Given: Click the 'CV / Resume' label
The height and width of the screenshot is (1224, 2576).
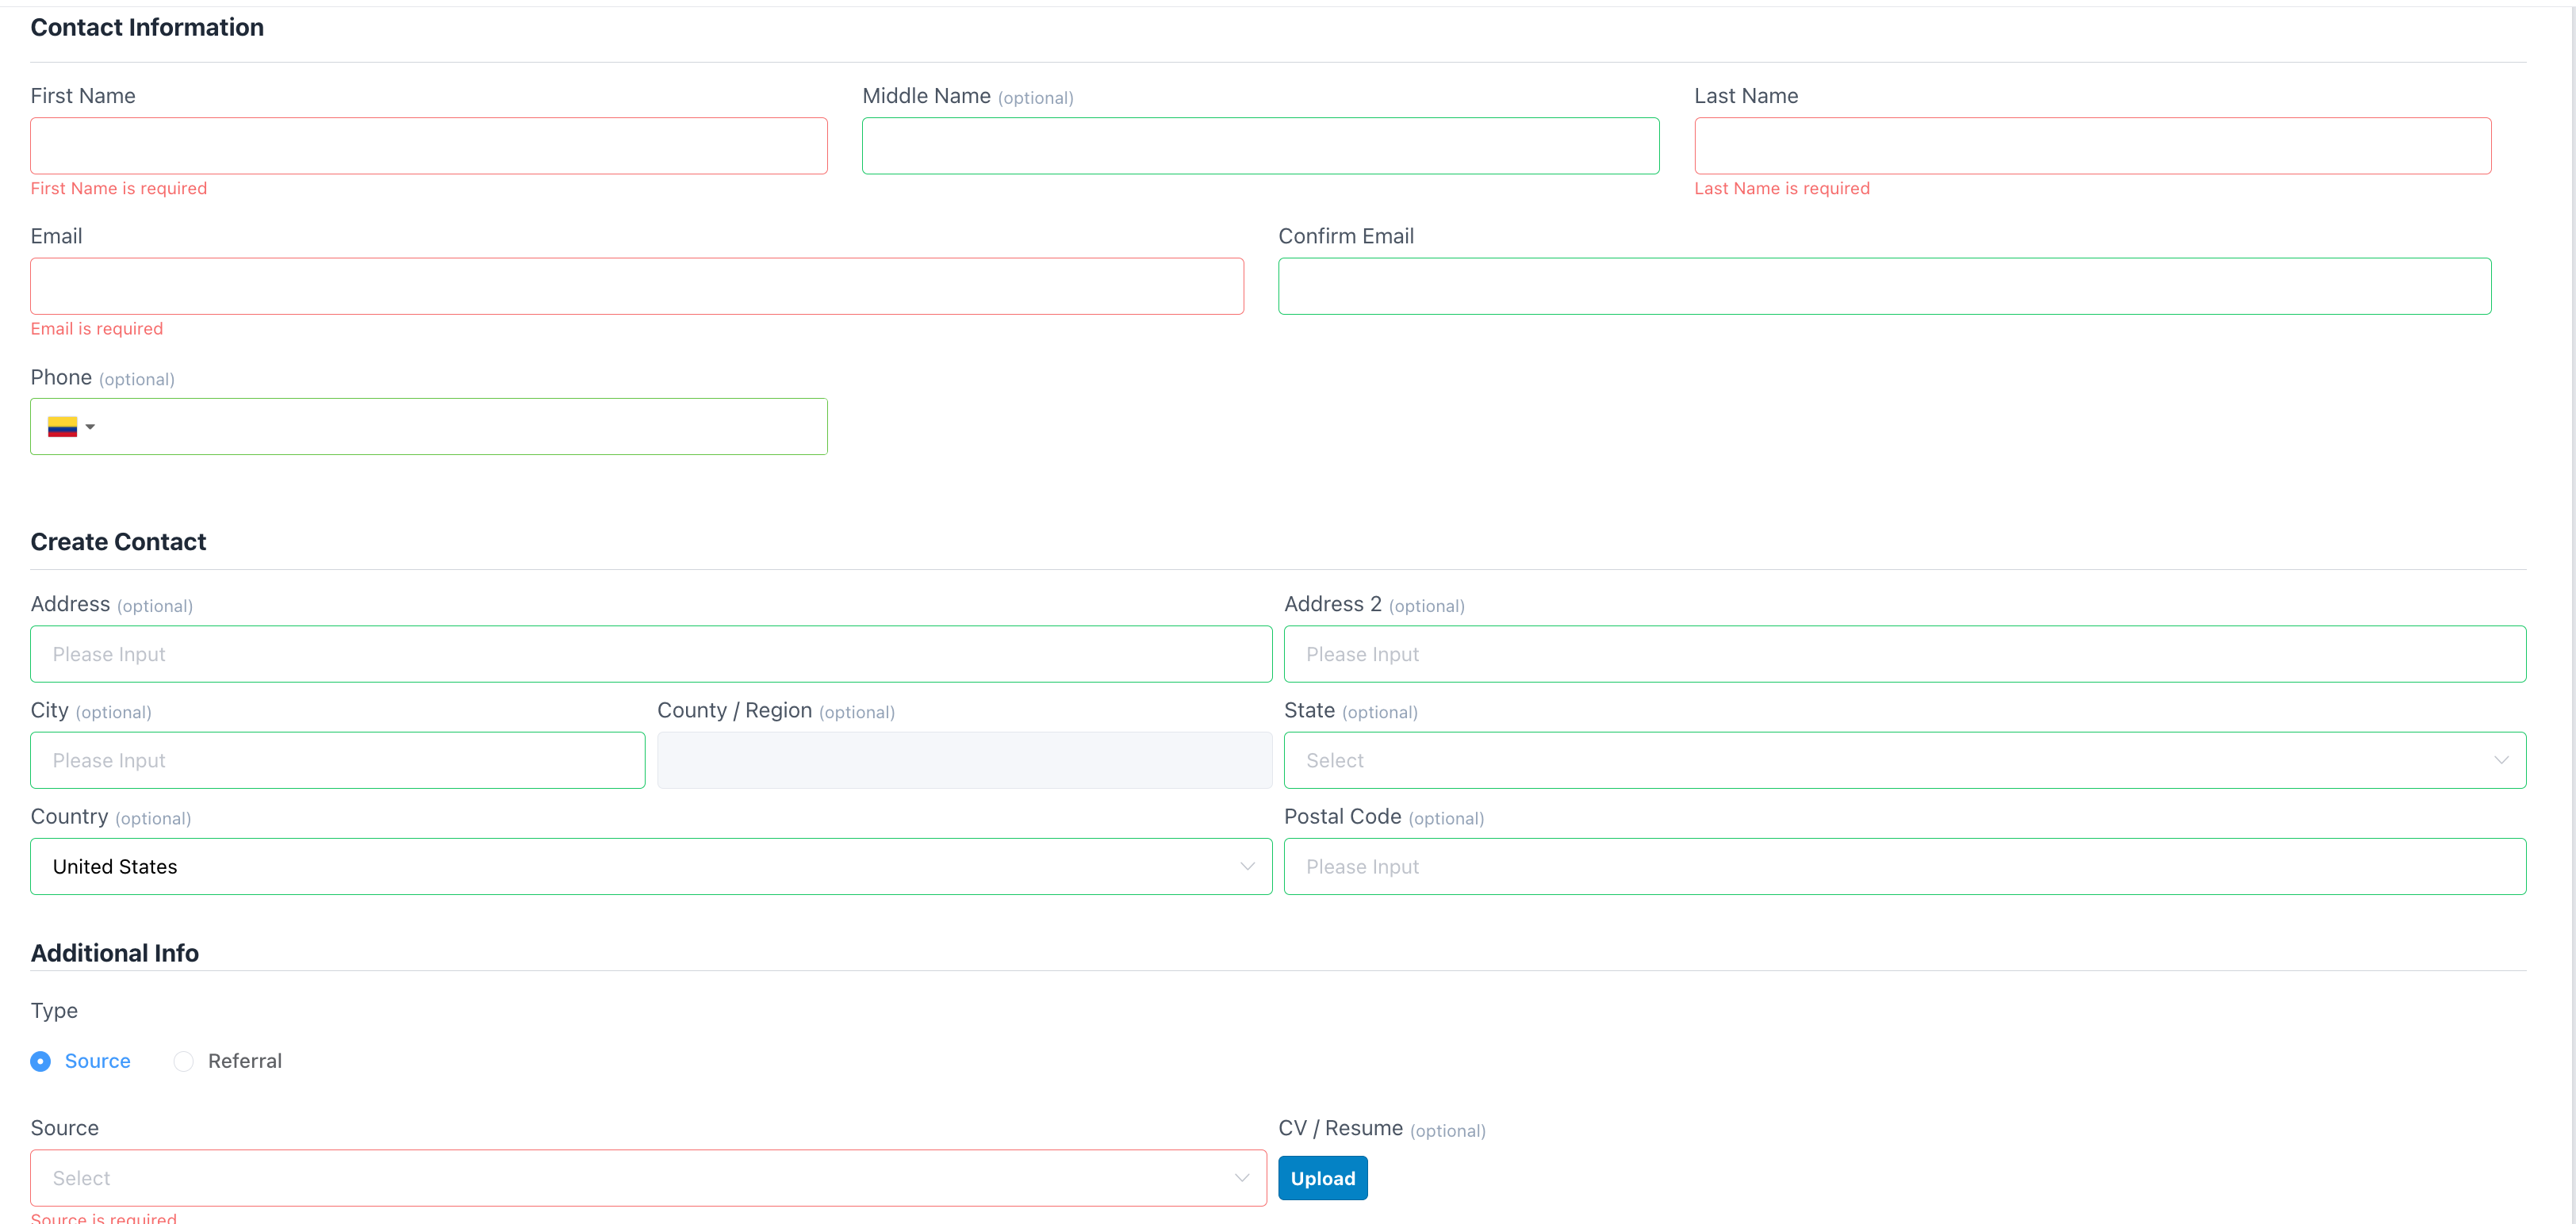Looking at the screenshot, I should tap(1340, 1128).
